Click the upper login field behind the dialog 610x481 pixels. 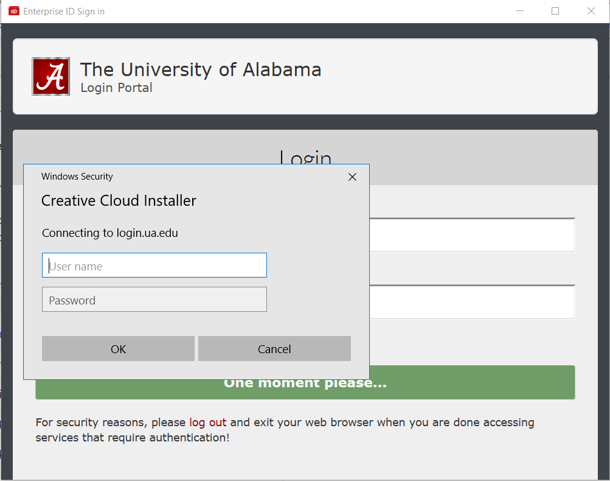coord(472,235)
